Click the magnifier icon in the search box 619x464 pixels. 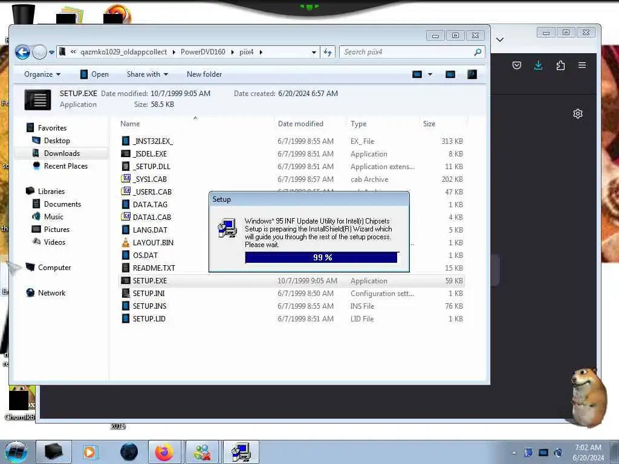pos(478,52)
